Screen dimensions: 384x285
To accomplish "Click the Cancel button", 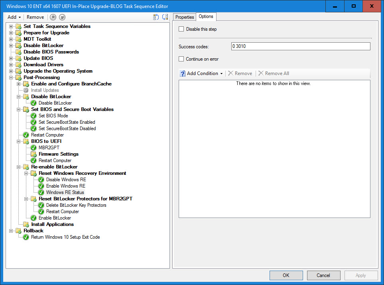I will [x=323, y=275].
